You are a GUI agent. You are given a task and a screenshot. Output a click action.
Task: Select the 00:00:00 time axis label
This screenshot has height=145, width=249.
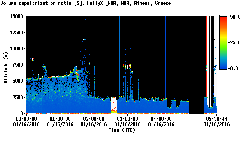26,119
